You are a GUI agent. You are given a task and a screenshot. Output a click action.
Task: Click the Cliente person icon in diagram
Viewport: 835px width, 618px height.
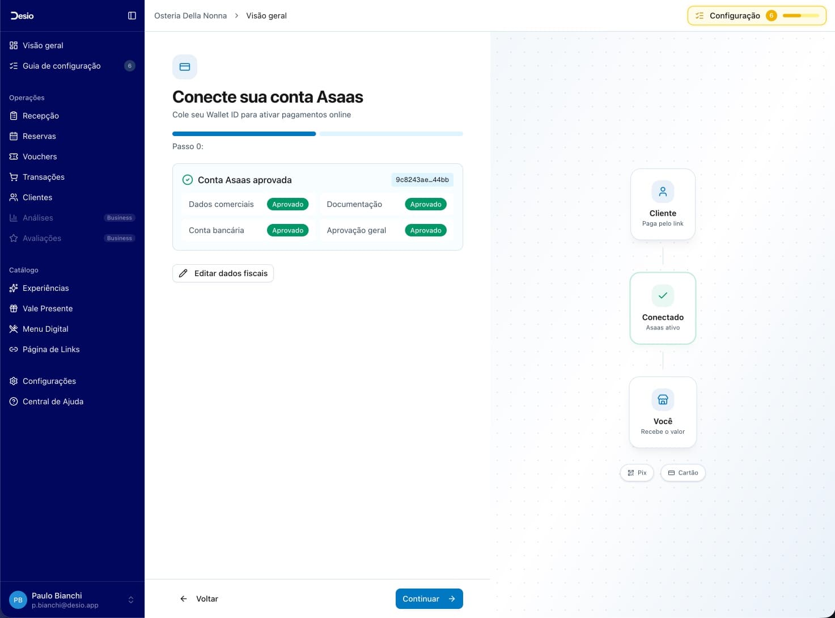pyautogui.click(x=663, y=192)
